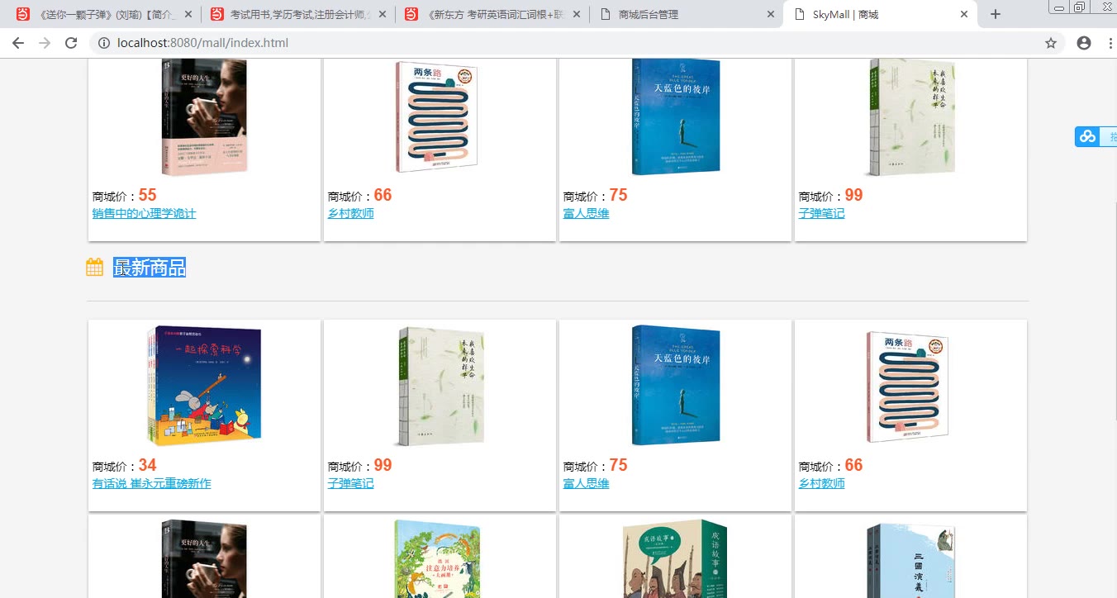Open 乡村教师 link under 最新商品
Viewport: 1117px width, 598px height.
[821, 484]
